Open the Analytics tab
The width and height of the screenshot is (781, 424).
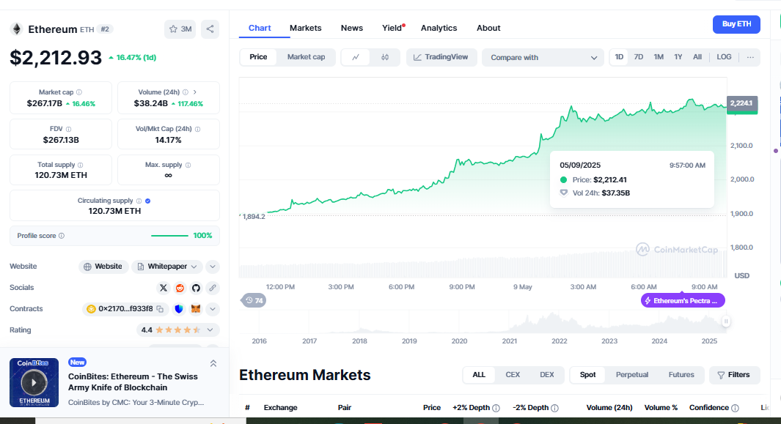[x=439, y=29]
